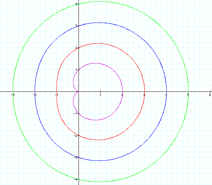Click the x-axis label -1
The image size is (212, 185).
[x=56, y=95]
